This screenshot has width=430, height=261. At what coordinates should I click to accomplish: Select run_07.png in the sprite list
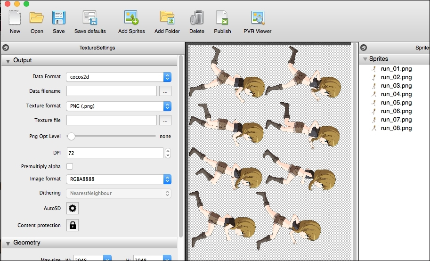(x=396, y=120)
